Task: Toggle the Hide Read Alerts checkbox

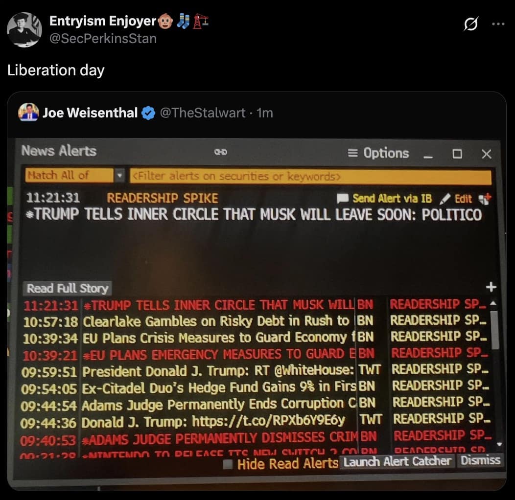Action: tap(228, 464)
